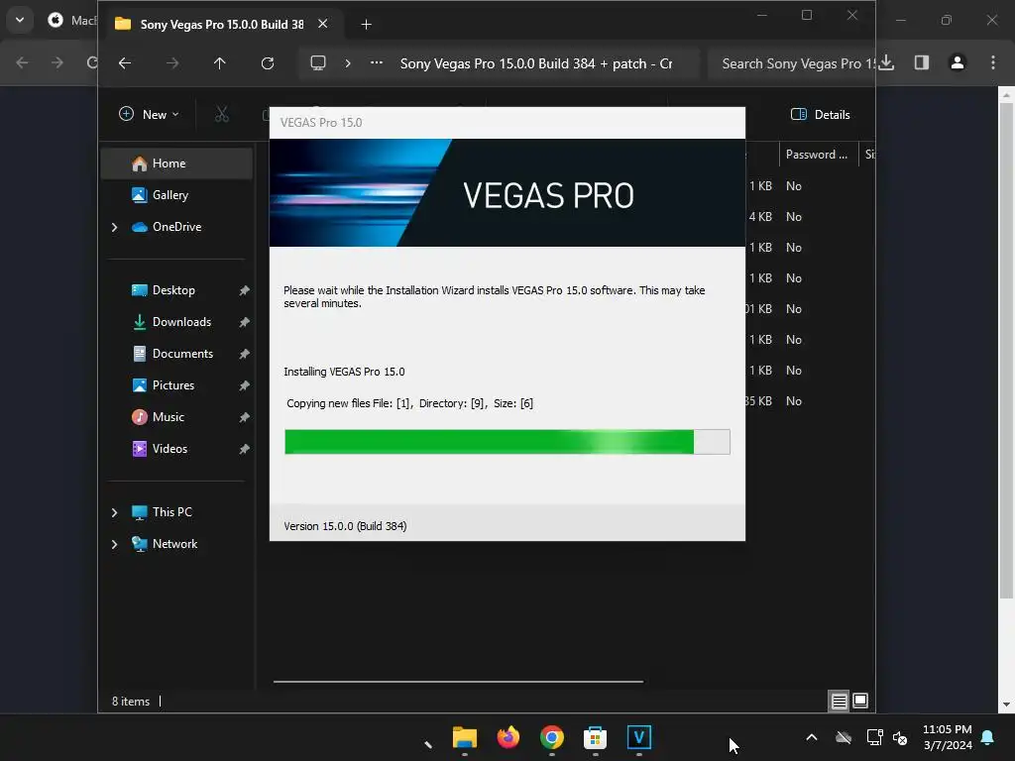Open the New item dropdown
Image resolution: width=1015 pixels, height=761 pixels.
(x=149, y=115)
